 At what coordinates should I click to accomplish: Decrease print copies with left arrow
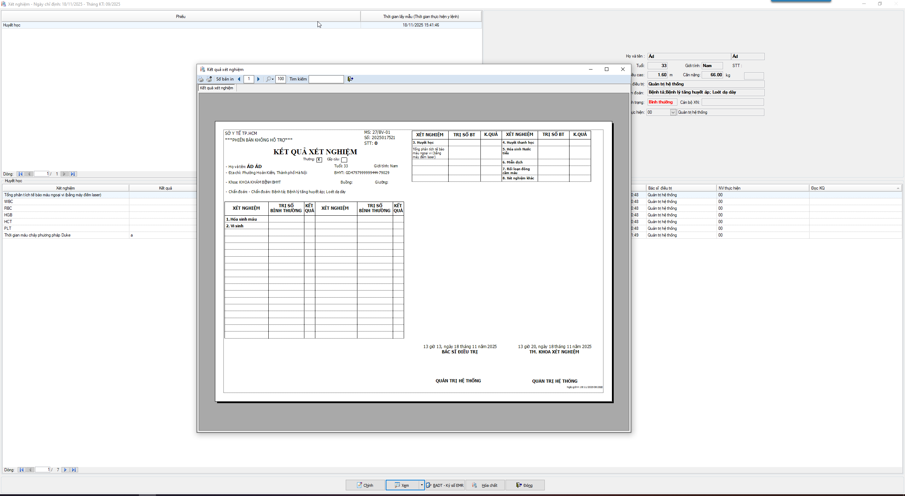click(x=239, y=79)
